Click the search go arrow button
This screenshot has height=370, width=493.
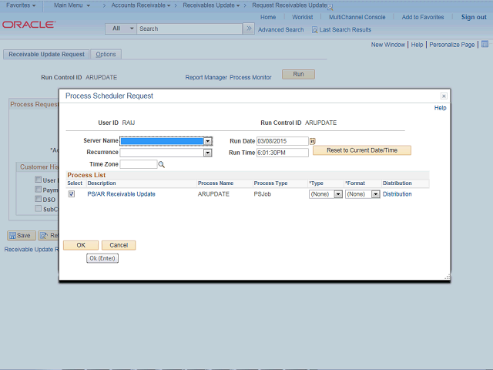click(248, 29)
